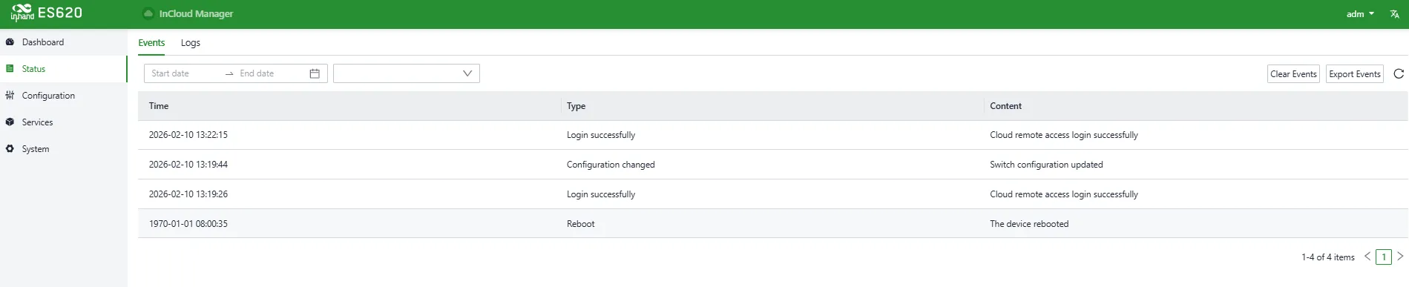Go to the next page arrow
Image resolution: width=1409 pixels, height=287 pixels.
1400,257
